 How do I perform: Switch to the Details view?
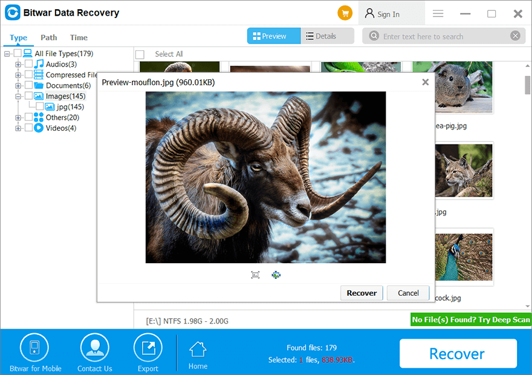[x=327, y=36]
